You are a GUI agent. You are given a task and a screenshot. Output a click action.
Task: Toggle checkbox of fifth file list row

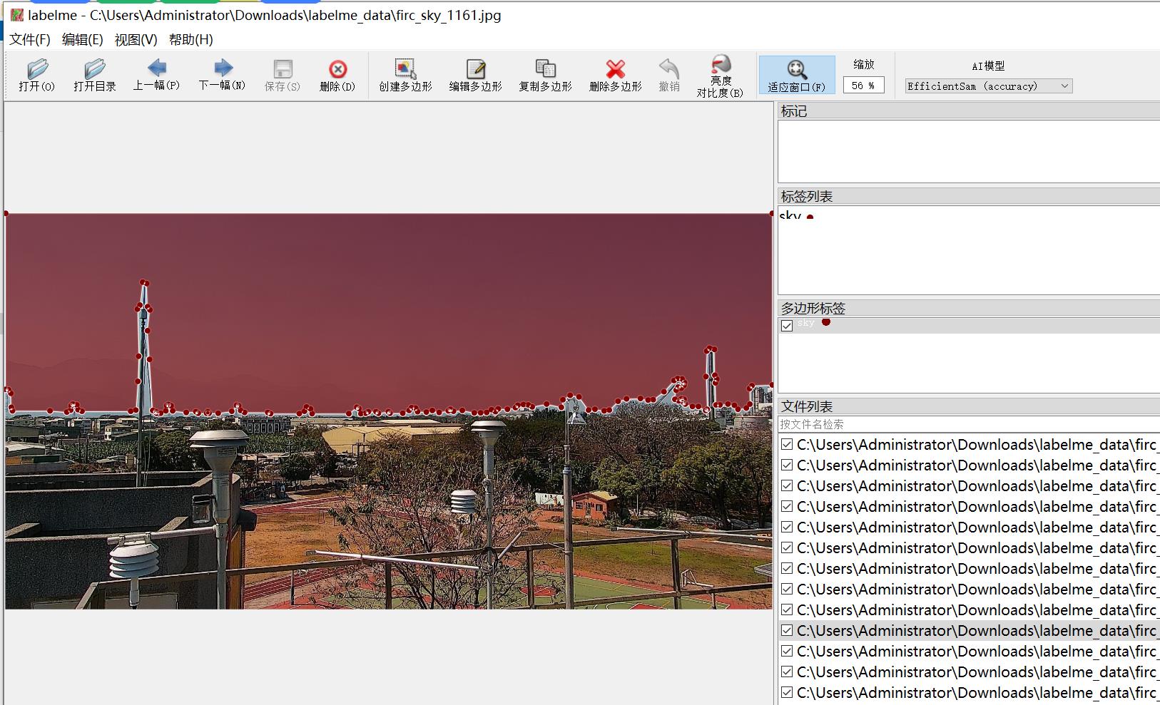click(x=787, y=528)
